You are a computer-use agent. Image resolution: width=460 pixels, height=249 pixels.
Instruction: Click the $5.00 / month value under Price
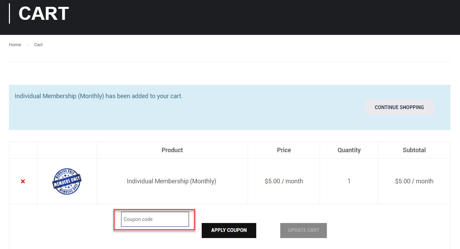tap(284, 181)
